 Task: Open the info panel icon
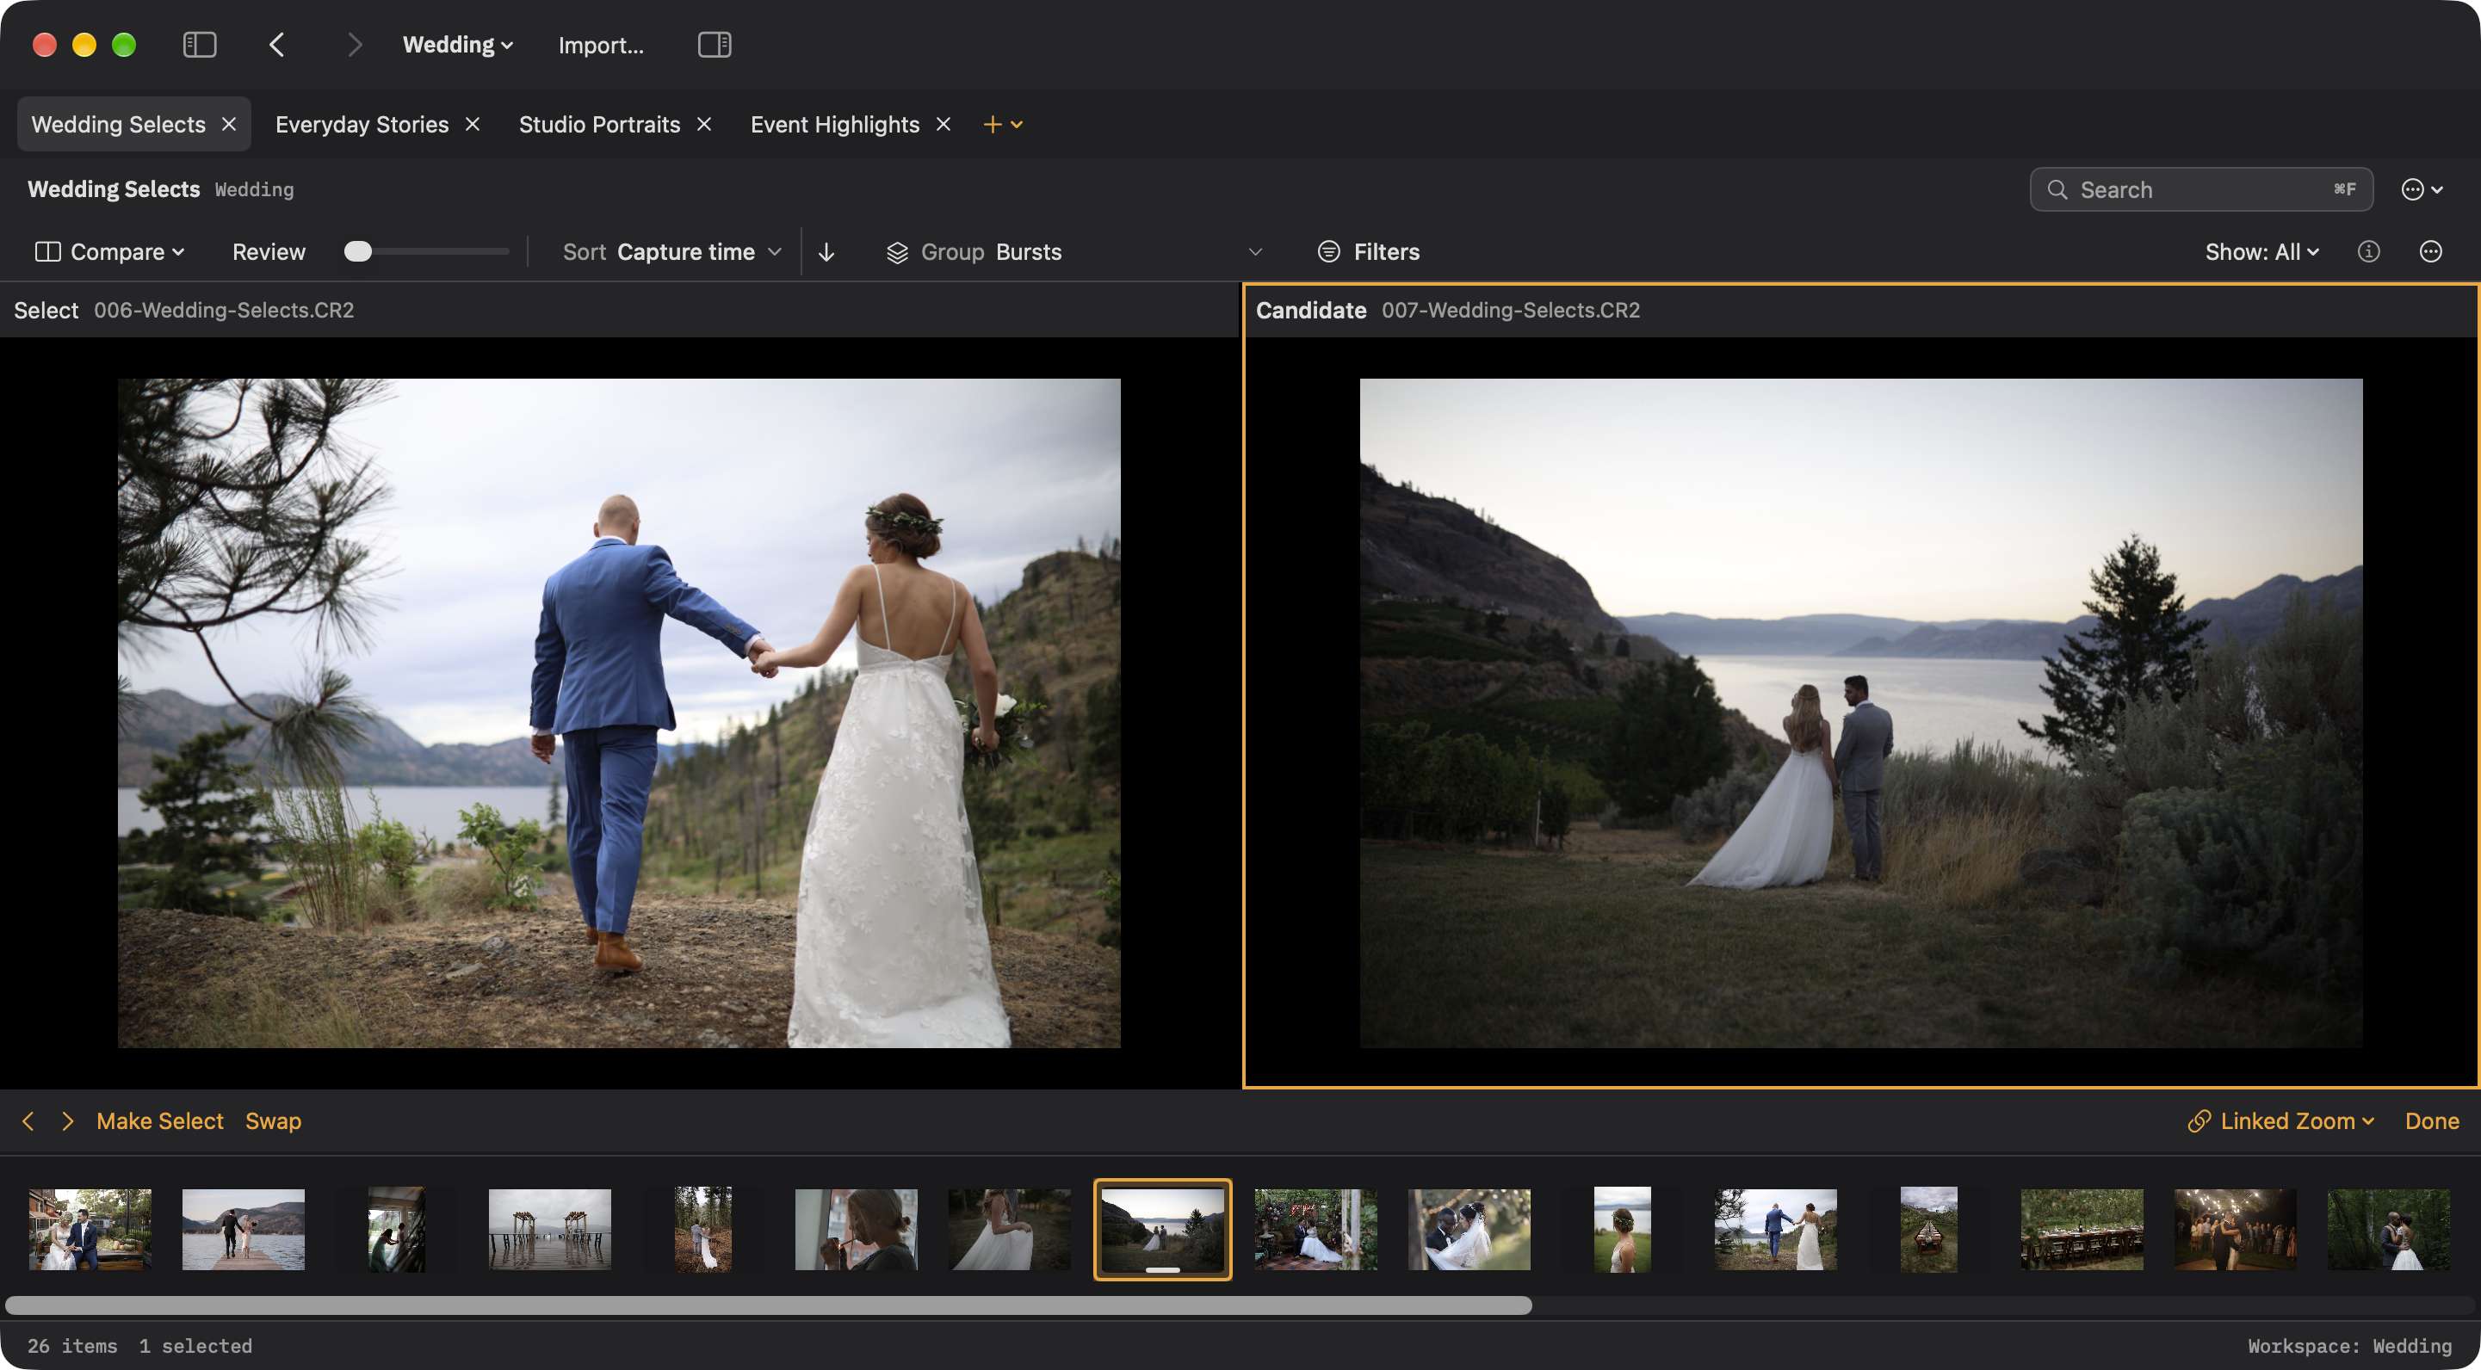[x=2368, y=252]
